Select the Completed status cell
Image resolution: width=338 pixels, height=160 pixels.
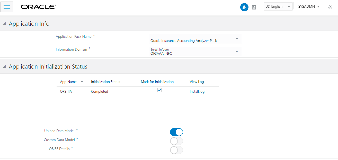tap(100, 91)
